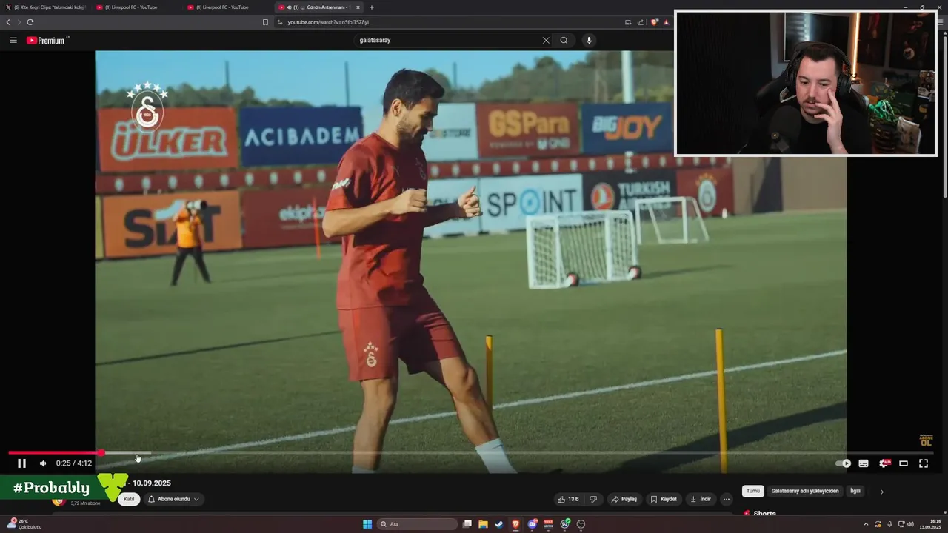Screen dimensions: 948x533
Task: Start voice search with microphone
Action: 589,40
